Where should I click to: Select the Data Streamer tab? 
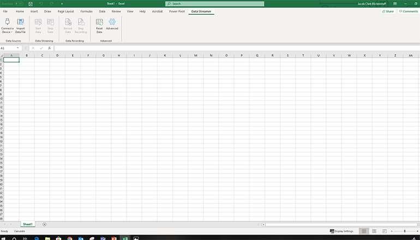pos(201,11)
